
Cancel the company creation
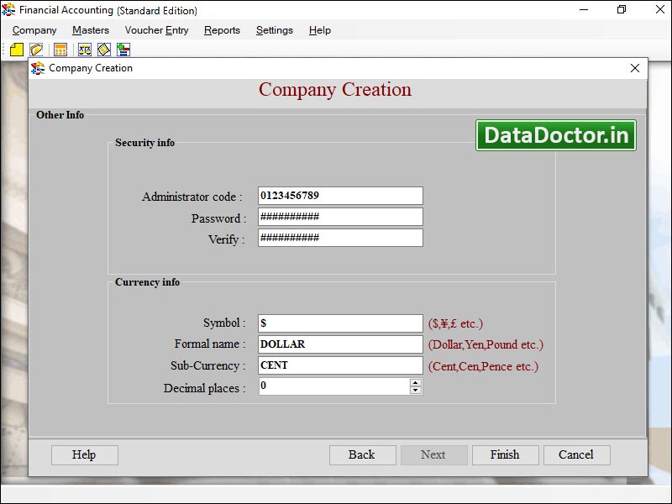[576, 454]
